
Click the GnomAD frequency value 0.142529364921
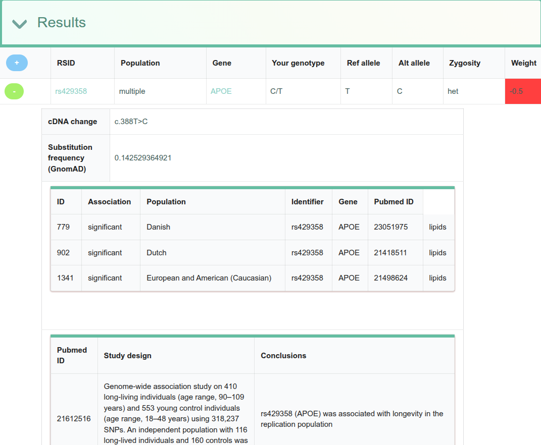coord(143,158)
